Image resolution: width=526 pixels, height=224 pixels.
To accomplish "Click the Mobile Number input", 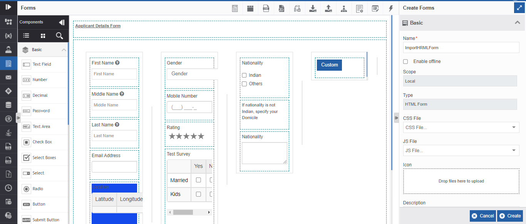I will tap(189, 107).
